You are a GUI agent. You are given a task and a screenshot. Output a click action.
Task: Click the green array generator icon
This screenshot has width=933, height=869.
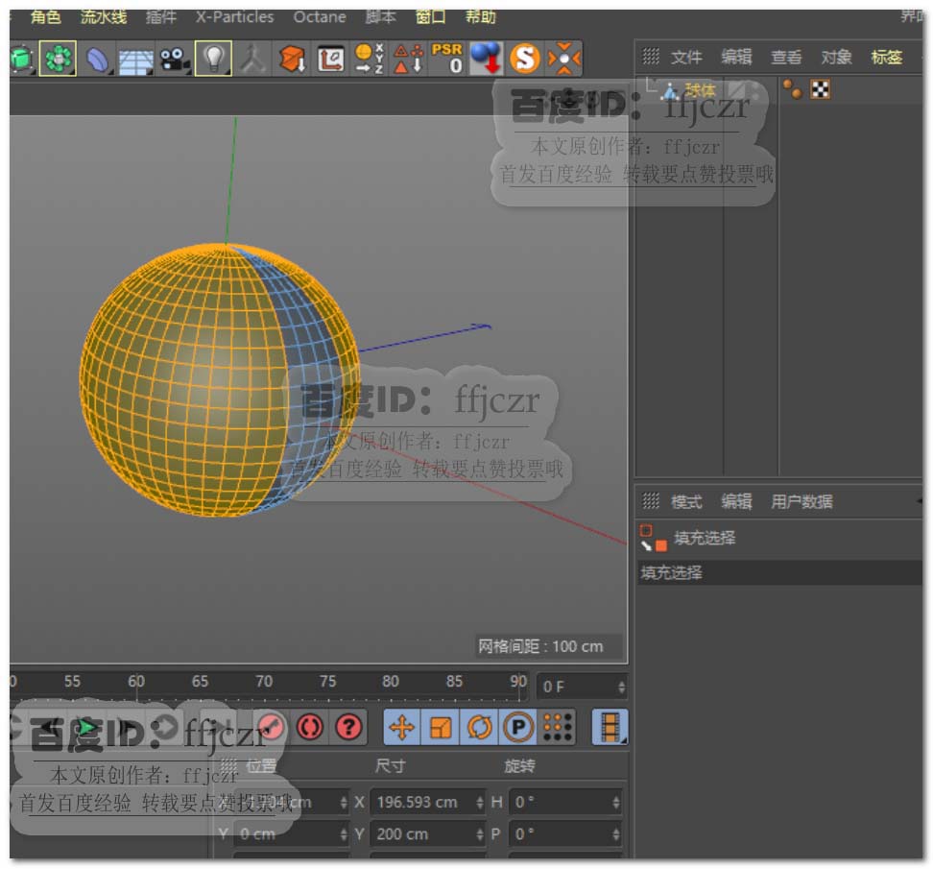58,59
